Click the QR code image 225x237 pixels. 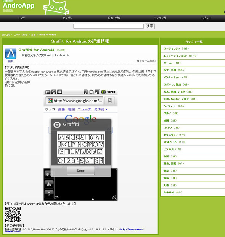coord(13,214)
